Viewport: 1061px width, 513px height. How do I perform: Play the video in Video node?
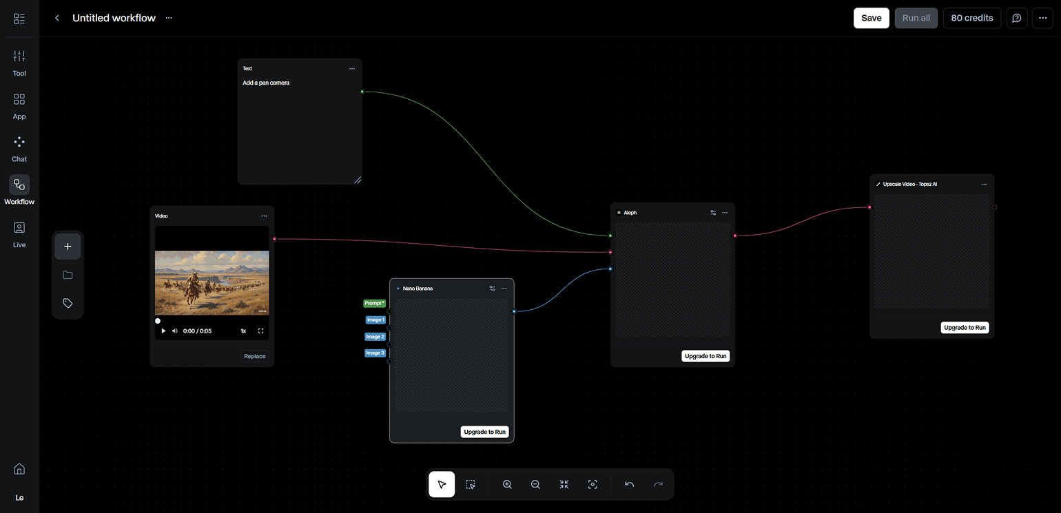(x=163, y=331)
